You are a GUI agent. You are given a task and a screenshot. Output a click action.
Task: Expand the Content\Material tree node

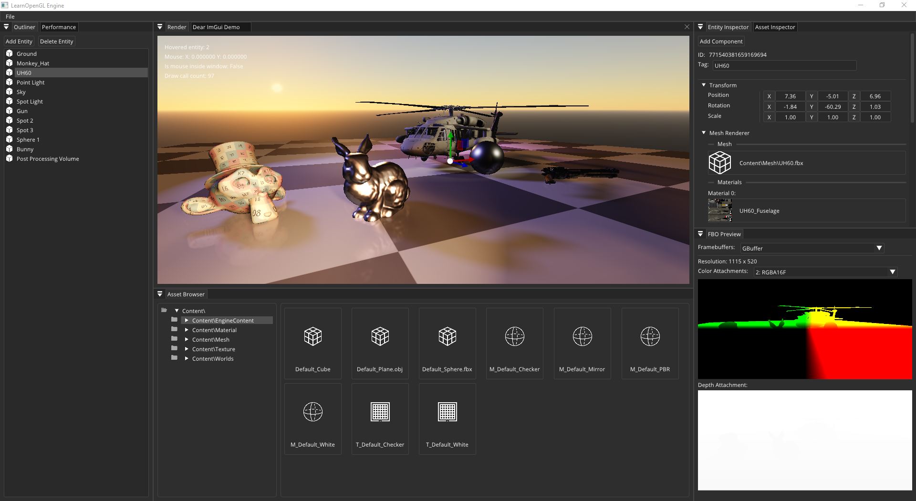click(187, 330)
